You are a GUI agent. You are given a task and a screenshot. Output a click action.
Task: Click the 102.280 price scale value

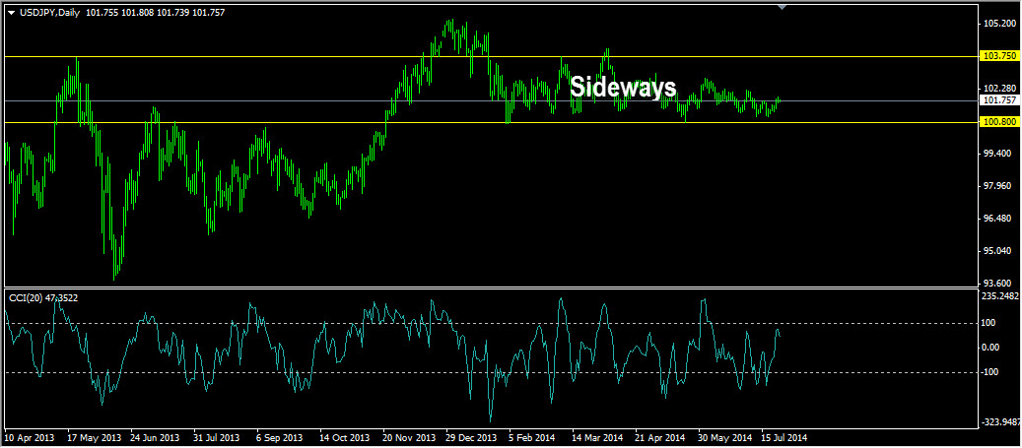(x=1000, y=89)
